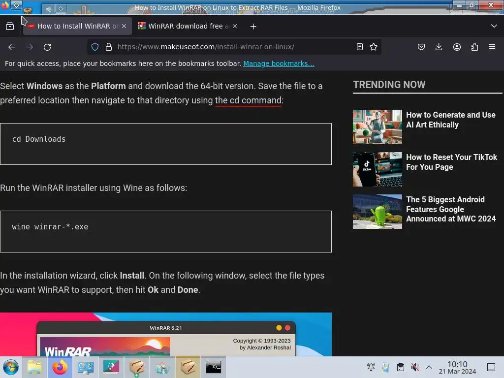Open the file manager from taskbar
Viewport: 504px width, 378px height.
pyautogui.click(x=34, y=367)
